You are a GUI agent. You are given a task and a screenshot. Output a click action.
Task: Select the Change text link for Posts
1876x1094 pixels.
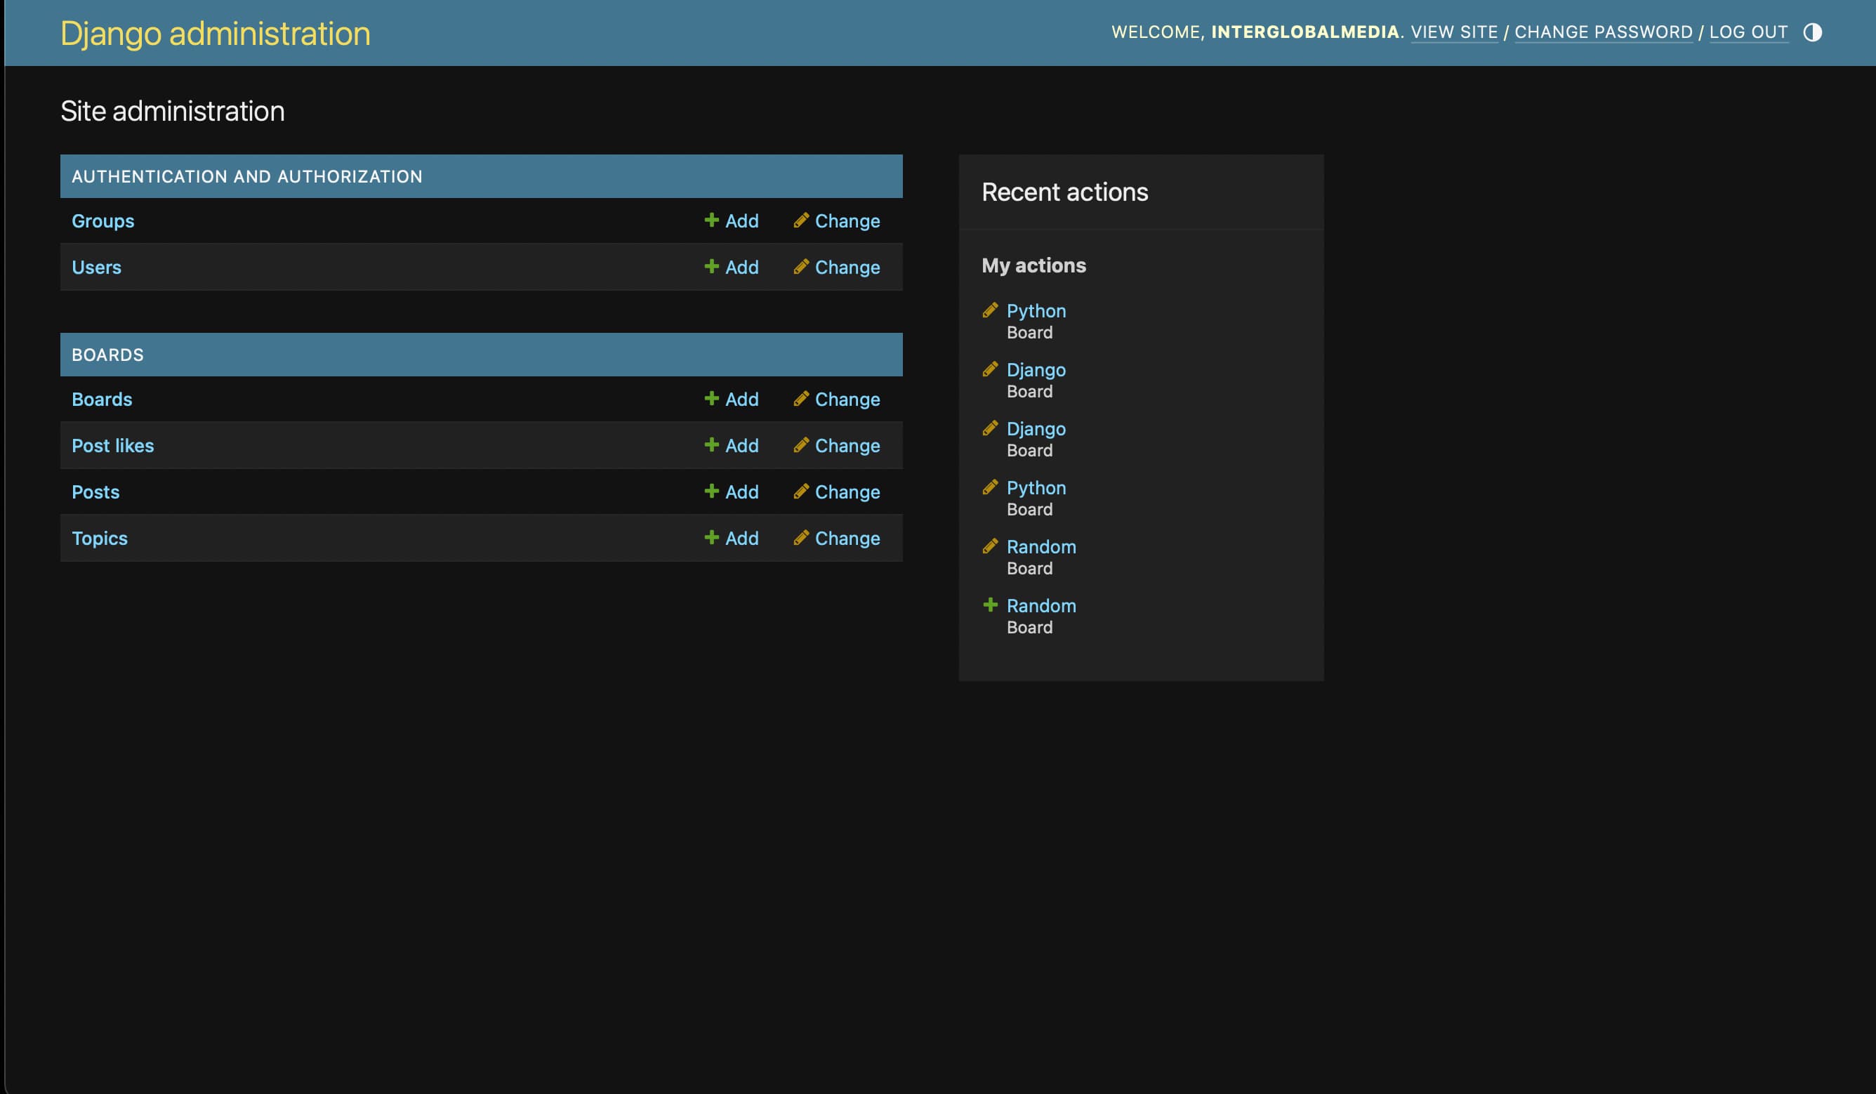847,492
